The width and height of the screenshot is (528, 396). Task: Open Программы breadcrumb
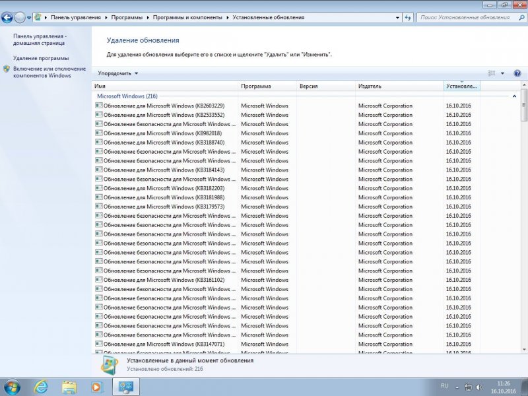point(127,17)
